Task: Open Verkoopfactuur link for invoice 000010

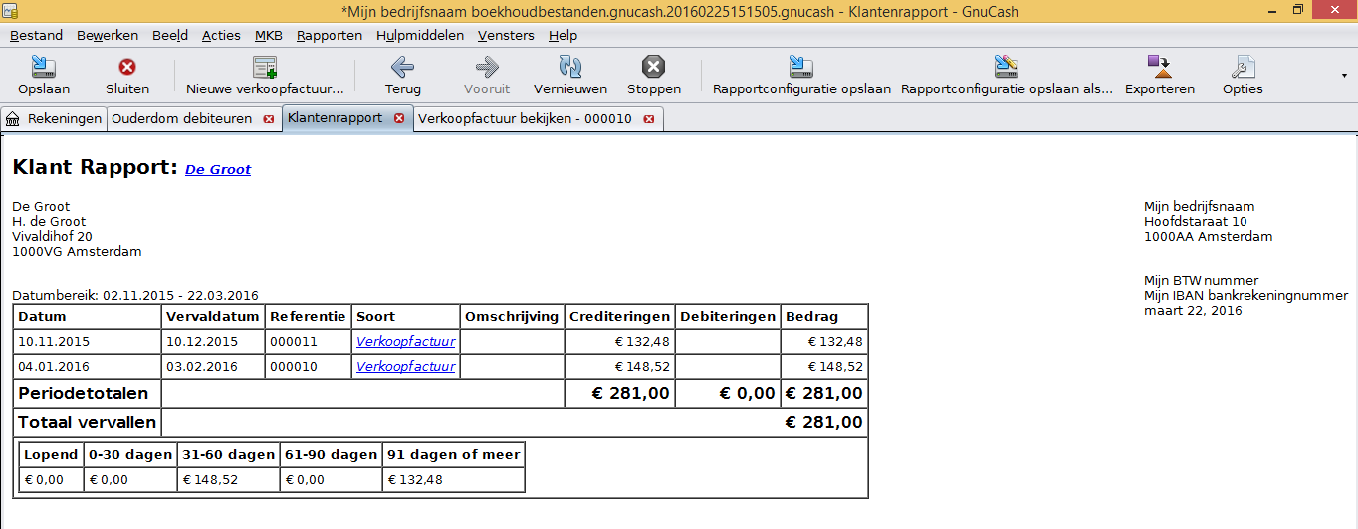Action: (405, 366)
